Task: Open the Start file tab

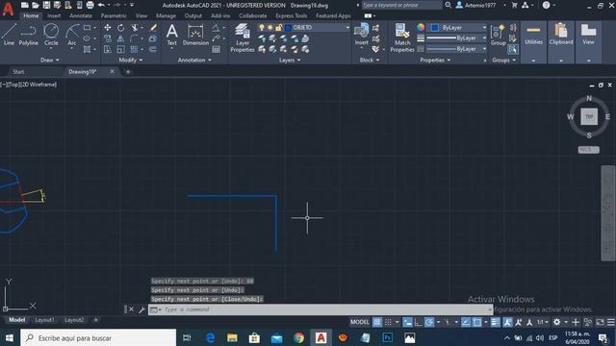Action: pos(18,71)
